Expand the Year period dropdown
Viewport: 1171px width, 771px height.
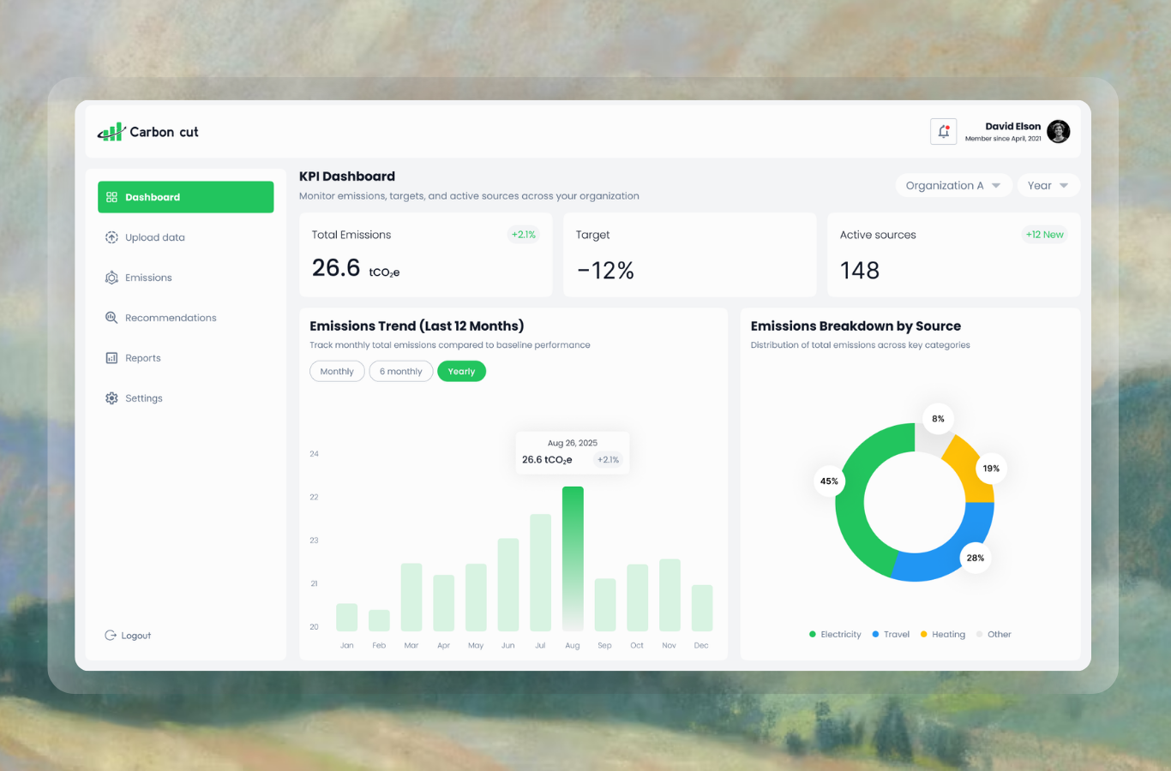tap(1048, 186)
